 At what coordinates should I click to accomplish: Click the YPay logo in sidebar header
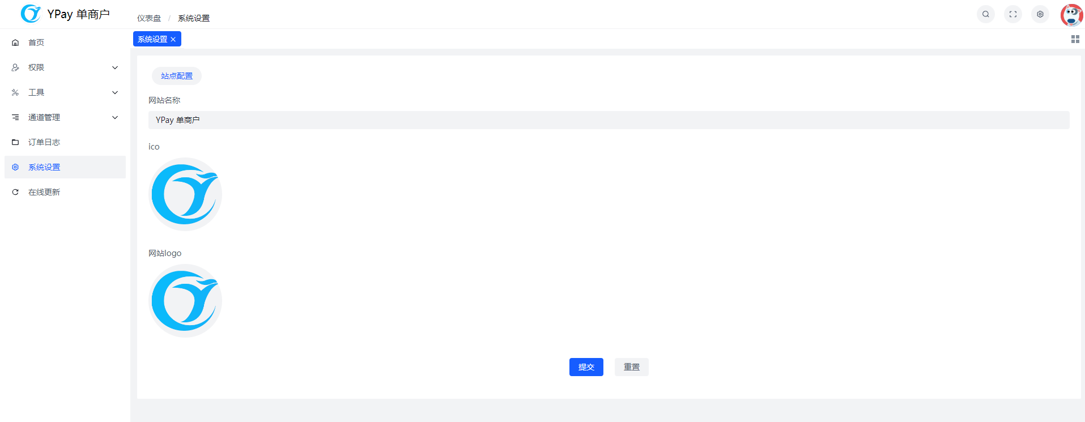tap(31, 14)
